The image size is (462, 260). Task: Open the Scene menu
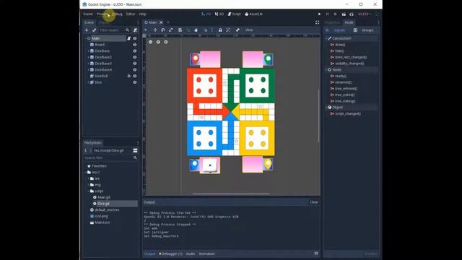point(88,14)
